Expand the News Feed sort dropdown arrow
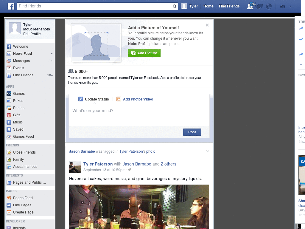The image size is (305, 229). tap(52, 54)
